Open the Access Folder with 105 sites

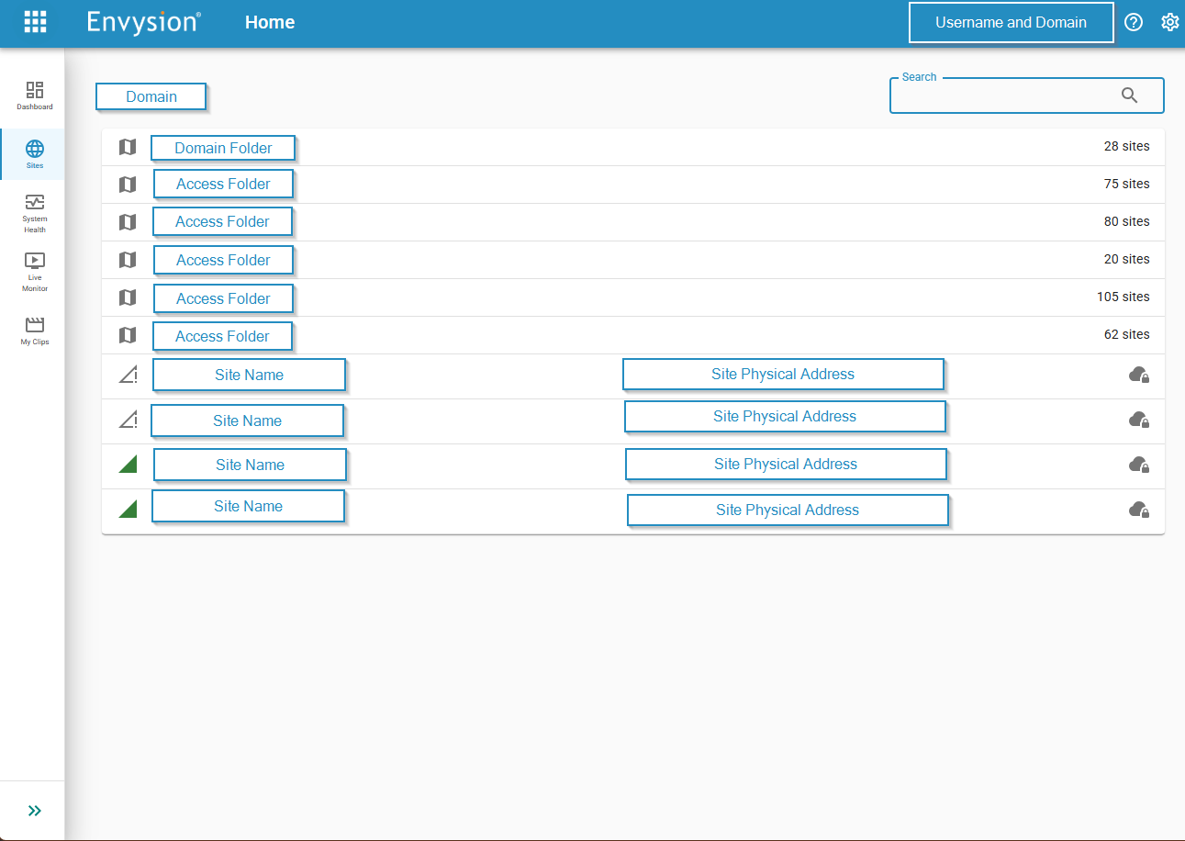click(223, 298)
